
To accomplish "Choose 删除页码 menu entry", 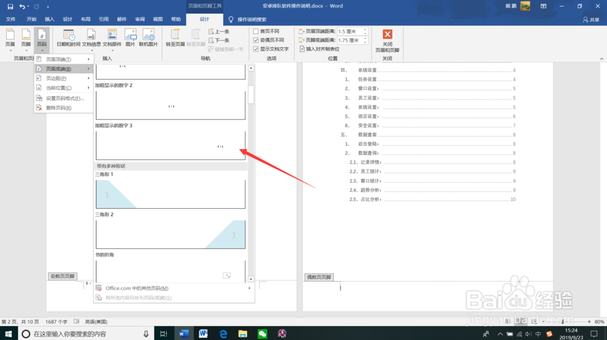I will point(64,108).
